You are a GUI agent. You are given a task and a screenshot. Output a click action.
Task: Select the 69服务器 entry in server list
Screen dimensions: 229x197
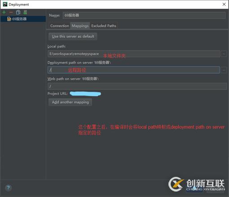coord(23,19)
